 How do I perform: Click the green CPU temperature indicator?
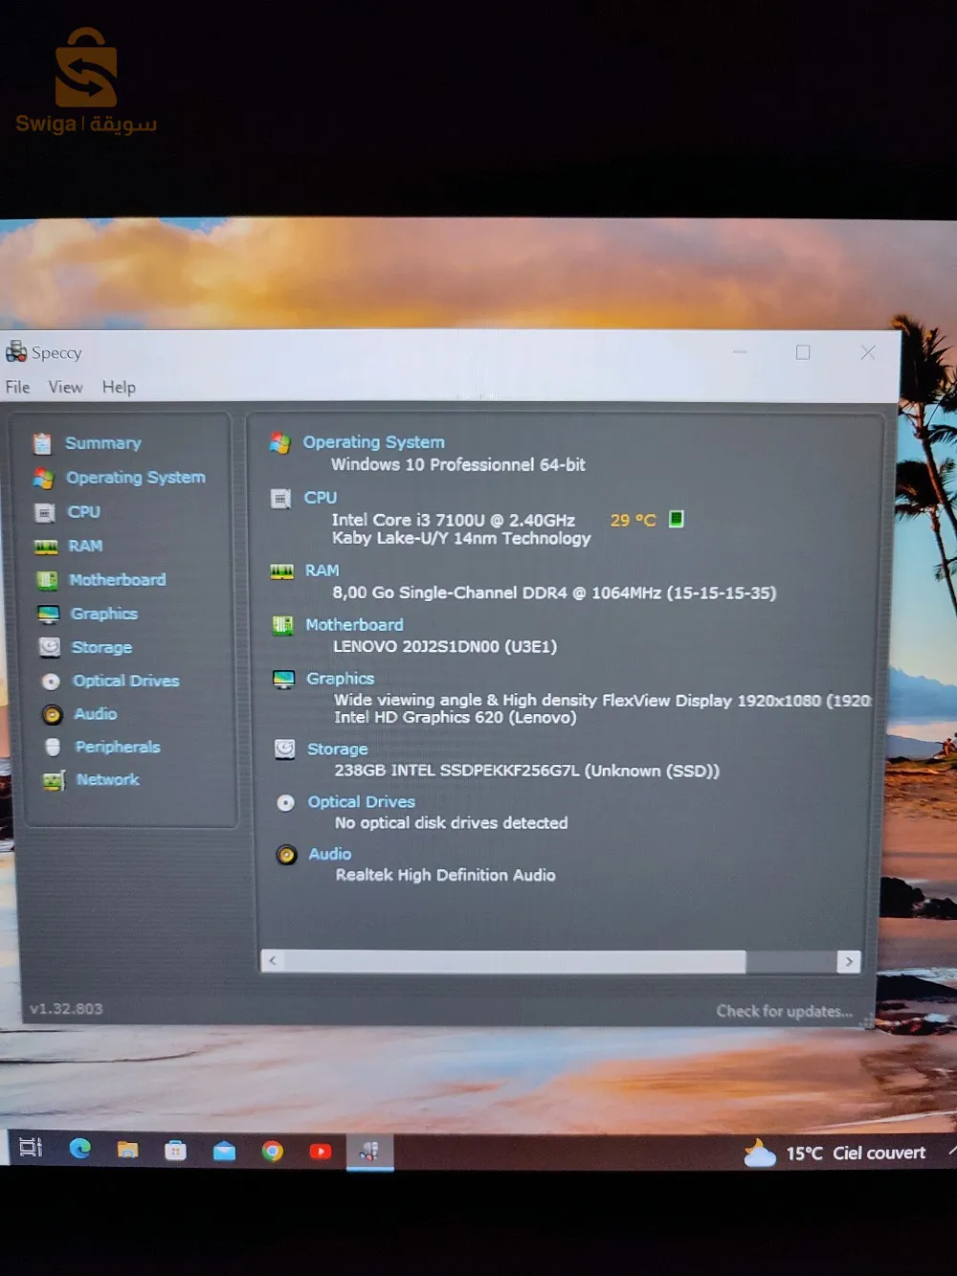click(677, 519)
